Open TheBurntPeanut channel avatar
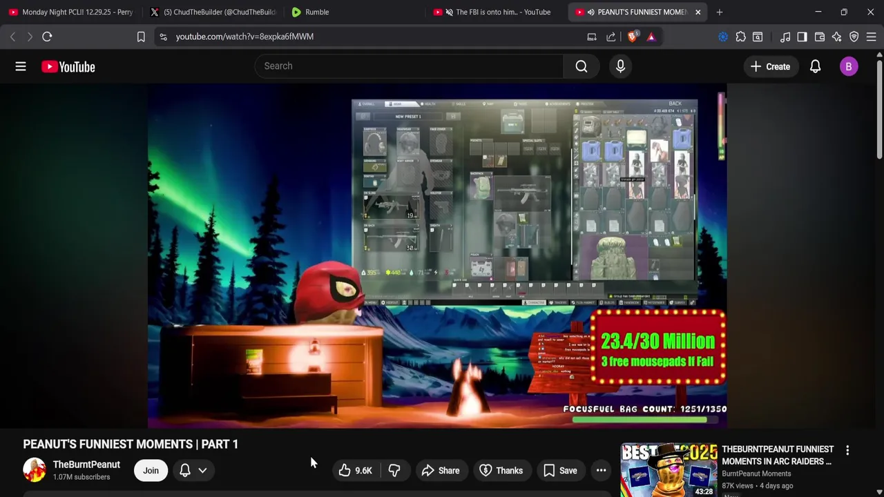Image resolution: width=884 pixels, height=497 pixels. pyautogui.click(x=35, y=470)
